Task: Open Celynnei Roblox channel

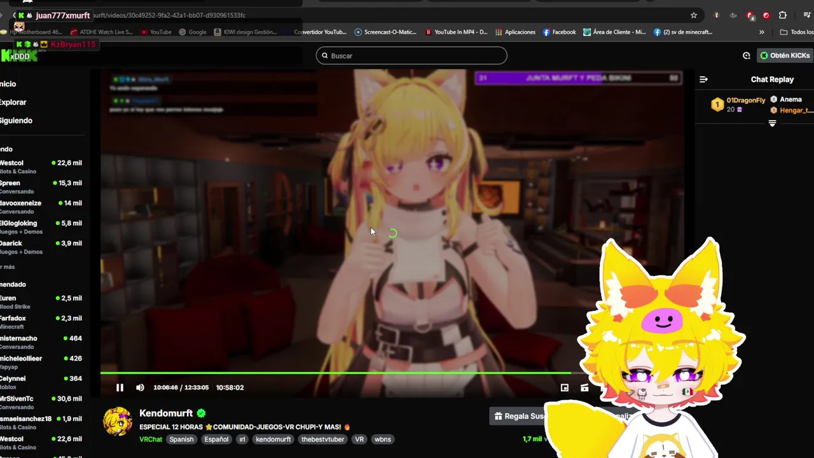Action: click(x=41, y=382)
